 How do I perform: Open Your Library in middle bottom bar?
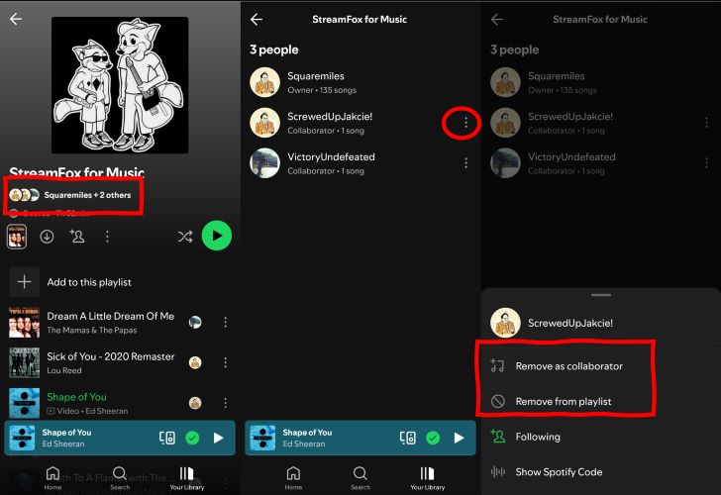[428, 478]
